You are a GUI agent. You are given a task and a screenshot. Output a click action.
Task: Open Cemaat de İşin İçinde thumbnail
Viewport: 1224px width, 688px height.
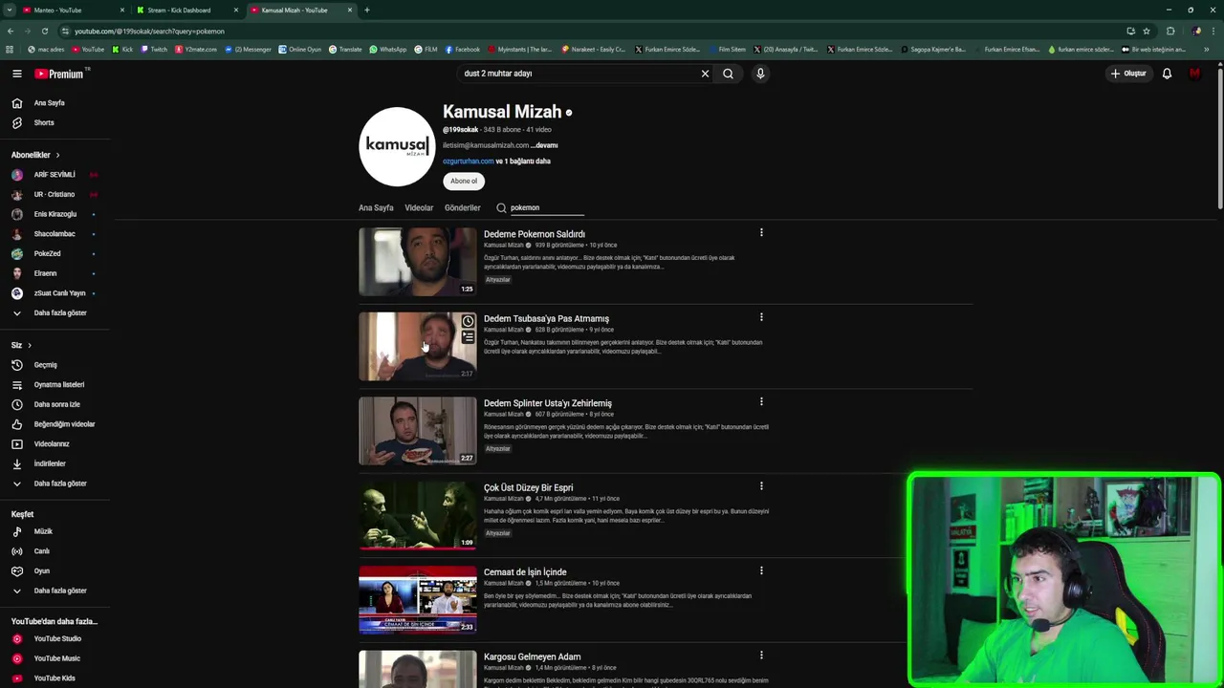[417, 600]
